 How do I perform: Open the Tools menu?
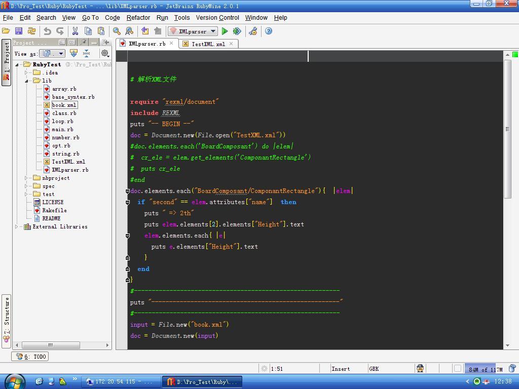182,18
